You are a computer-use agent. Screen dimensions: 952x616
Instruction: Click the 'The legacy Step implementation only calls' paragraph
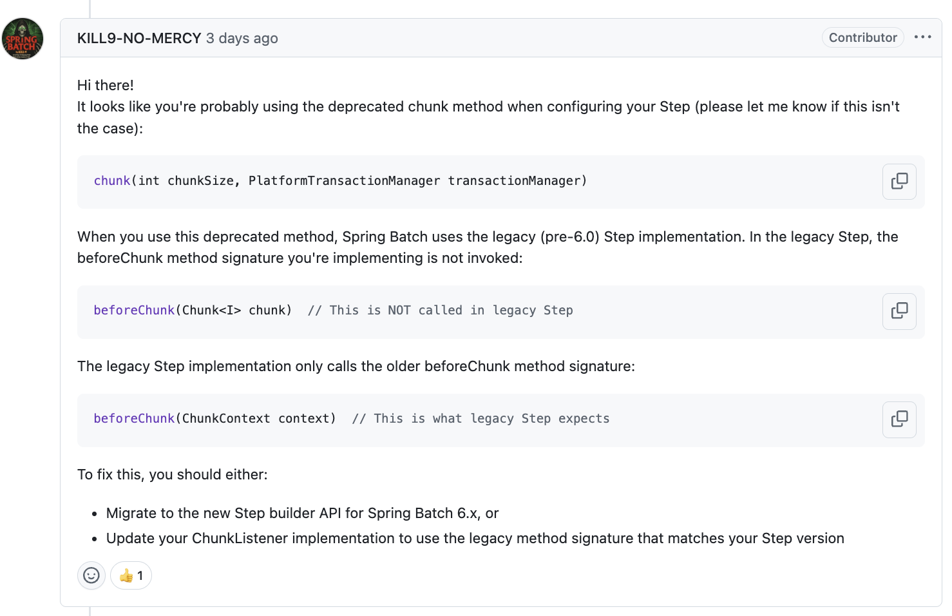356,367
